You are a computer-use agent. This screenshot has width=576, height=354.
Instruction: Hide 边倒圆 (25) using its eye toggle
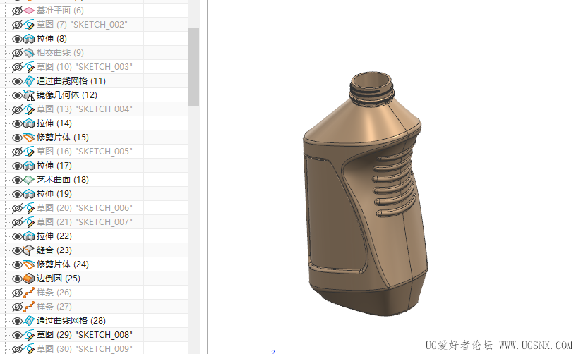[x=17, y=279]
